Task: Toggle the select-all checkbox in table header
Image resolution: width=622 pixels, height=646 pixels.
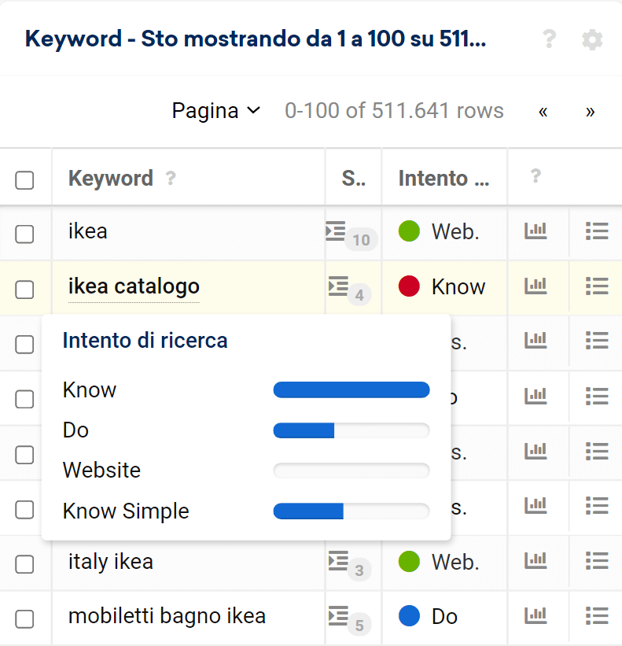Action: pyautogui.click(x=24, y=180)
